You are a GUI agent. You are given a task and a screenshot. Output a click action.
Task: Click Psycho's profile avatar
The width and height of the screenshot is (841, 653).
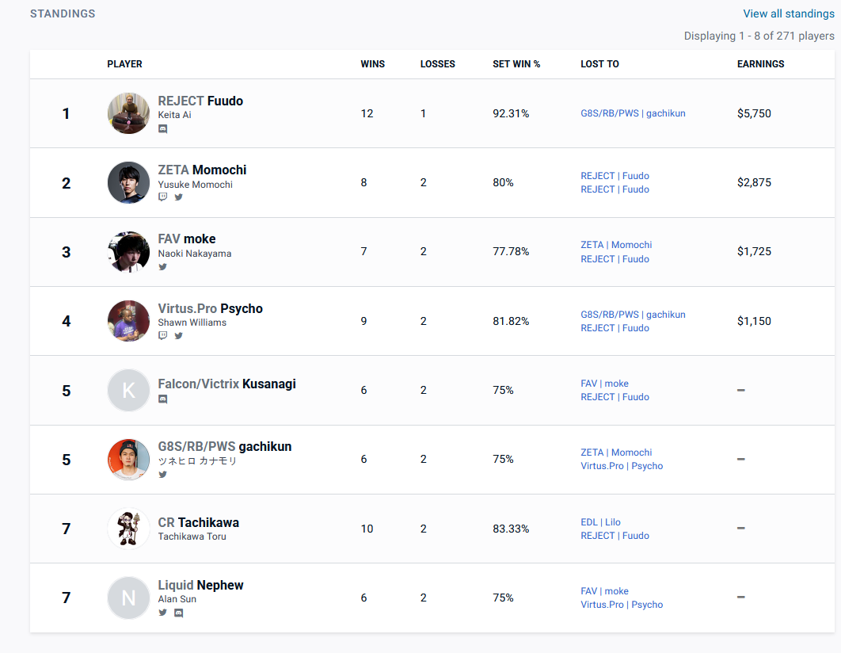[x=128, y=321]
